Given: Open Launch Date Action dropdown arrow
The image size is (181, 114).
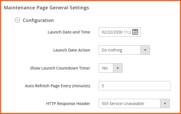Looking at the screenshot, I should (x=145, y=50).
